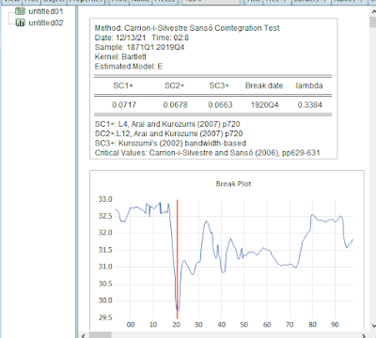Click the Method: Carrion-i-Silvestre Sansó line
The image size is (376, 338).
pyautogui.click(x=187, y=28)
